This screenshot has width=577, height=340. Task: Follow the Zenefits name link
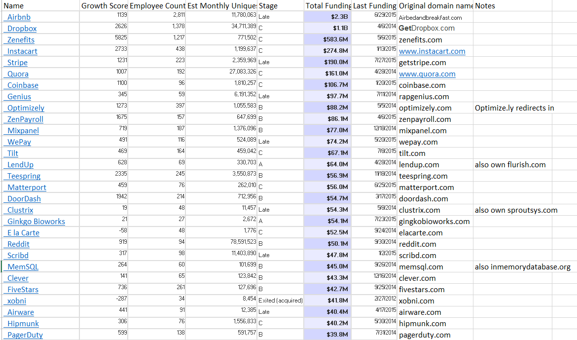click(x=21, y=40)
